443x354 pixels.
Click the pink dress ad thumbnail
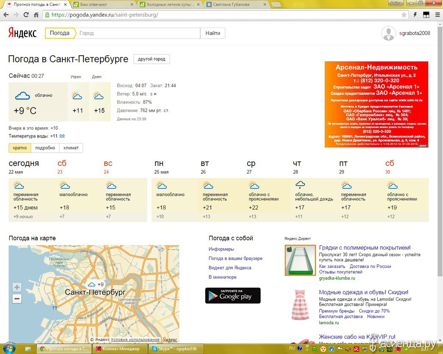[300, 305]
